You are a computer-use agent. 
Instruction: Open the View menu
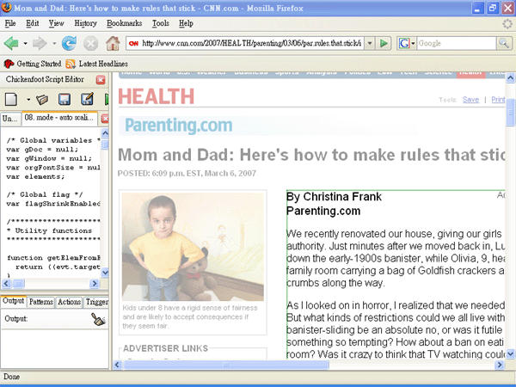point(56,23)
